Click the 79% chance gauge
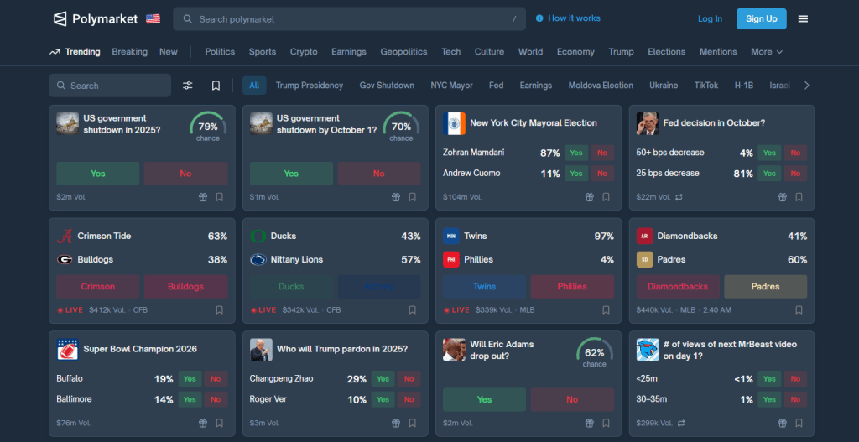The height and width of the screenshot is (442, 859). pyautogui.click(x=208, y=127)
